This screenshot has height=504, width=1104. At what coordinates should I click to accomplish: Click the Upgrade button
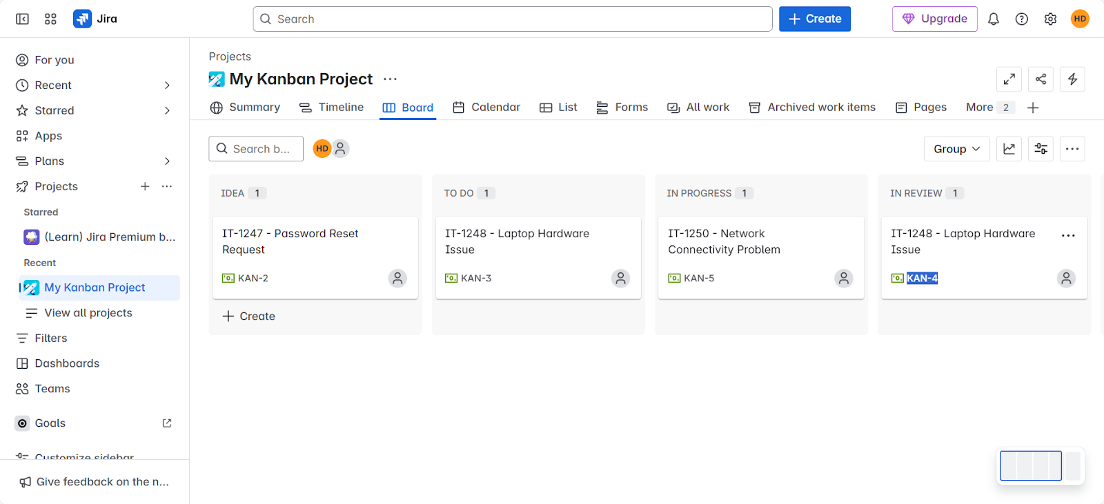935,19
